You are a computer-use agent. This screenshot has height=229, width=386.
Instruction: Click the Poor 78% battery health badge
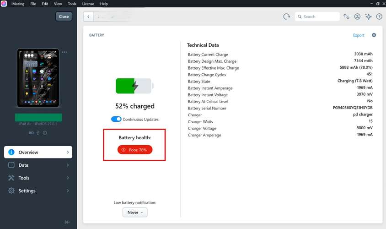click(x=135, y=150)
